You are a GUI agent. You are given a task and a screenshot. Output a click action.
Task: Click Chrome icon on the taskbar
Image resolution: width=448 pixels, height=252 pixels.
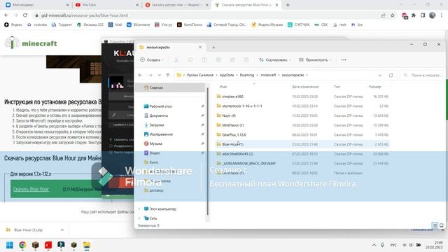coord(22,245)
